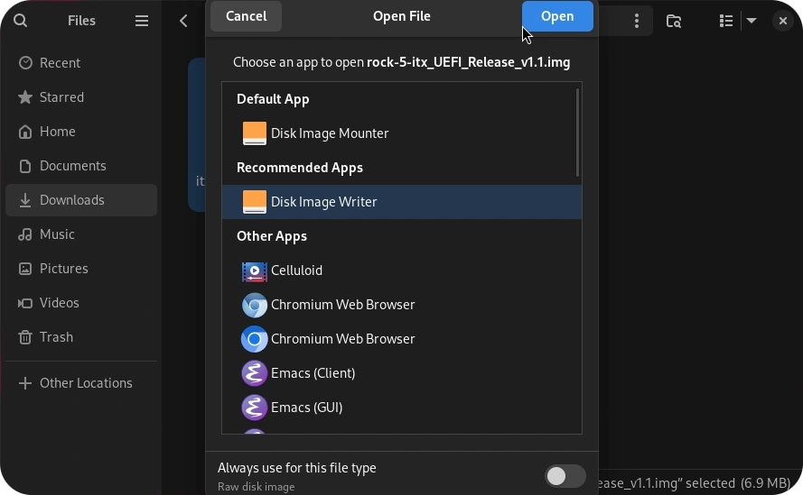The width and height of the screenshot is (803, 495).
Task: Click the blue Open button
Action: [x=557, y=16]
